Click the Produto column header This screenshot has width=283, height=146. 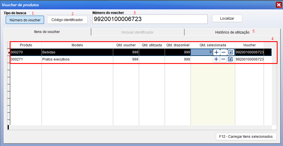[x=26, y=45]
